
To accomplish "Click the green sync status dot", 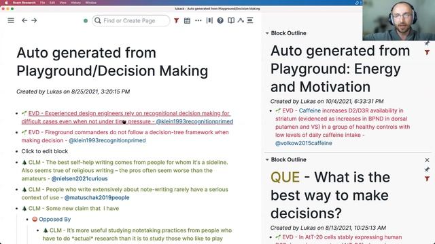I will click(x=86, y=21).
